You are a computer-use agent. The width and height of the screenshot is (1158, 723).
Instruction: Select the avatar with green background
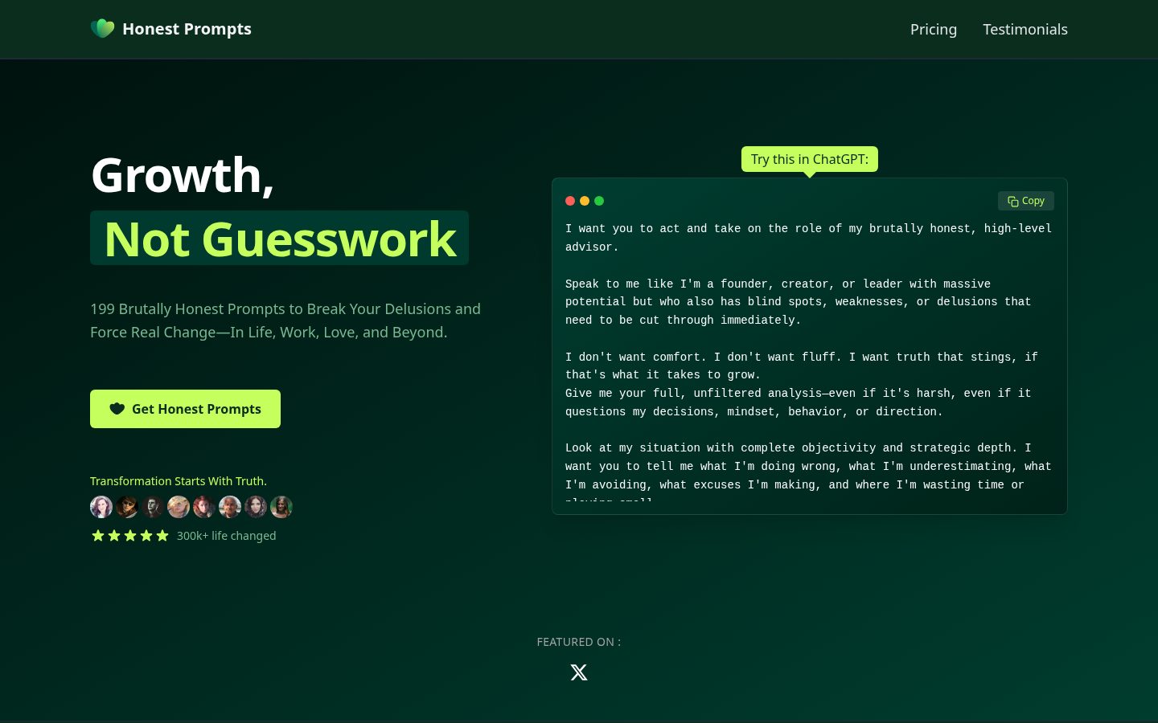point(281,507)
